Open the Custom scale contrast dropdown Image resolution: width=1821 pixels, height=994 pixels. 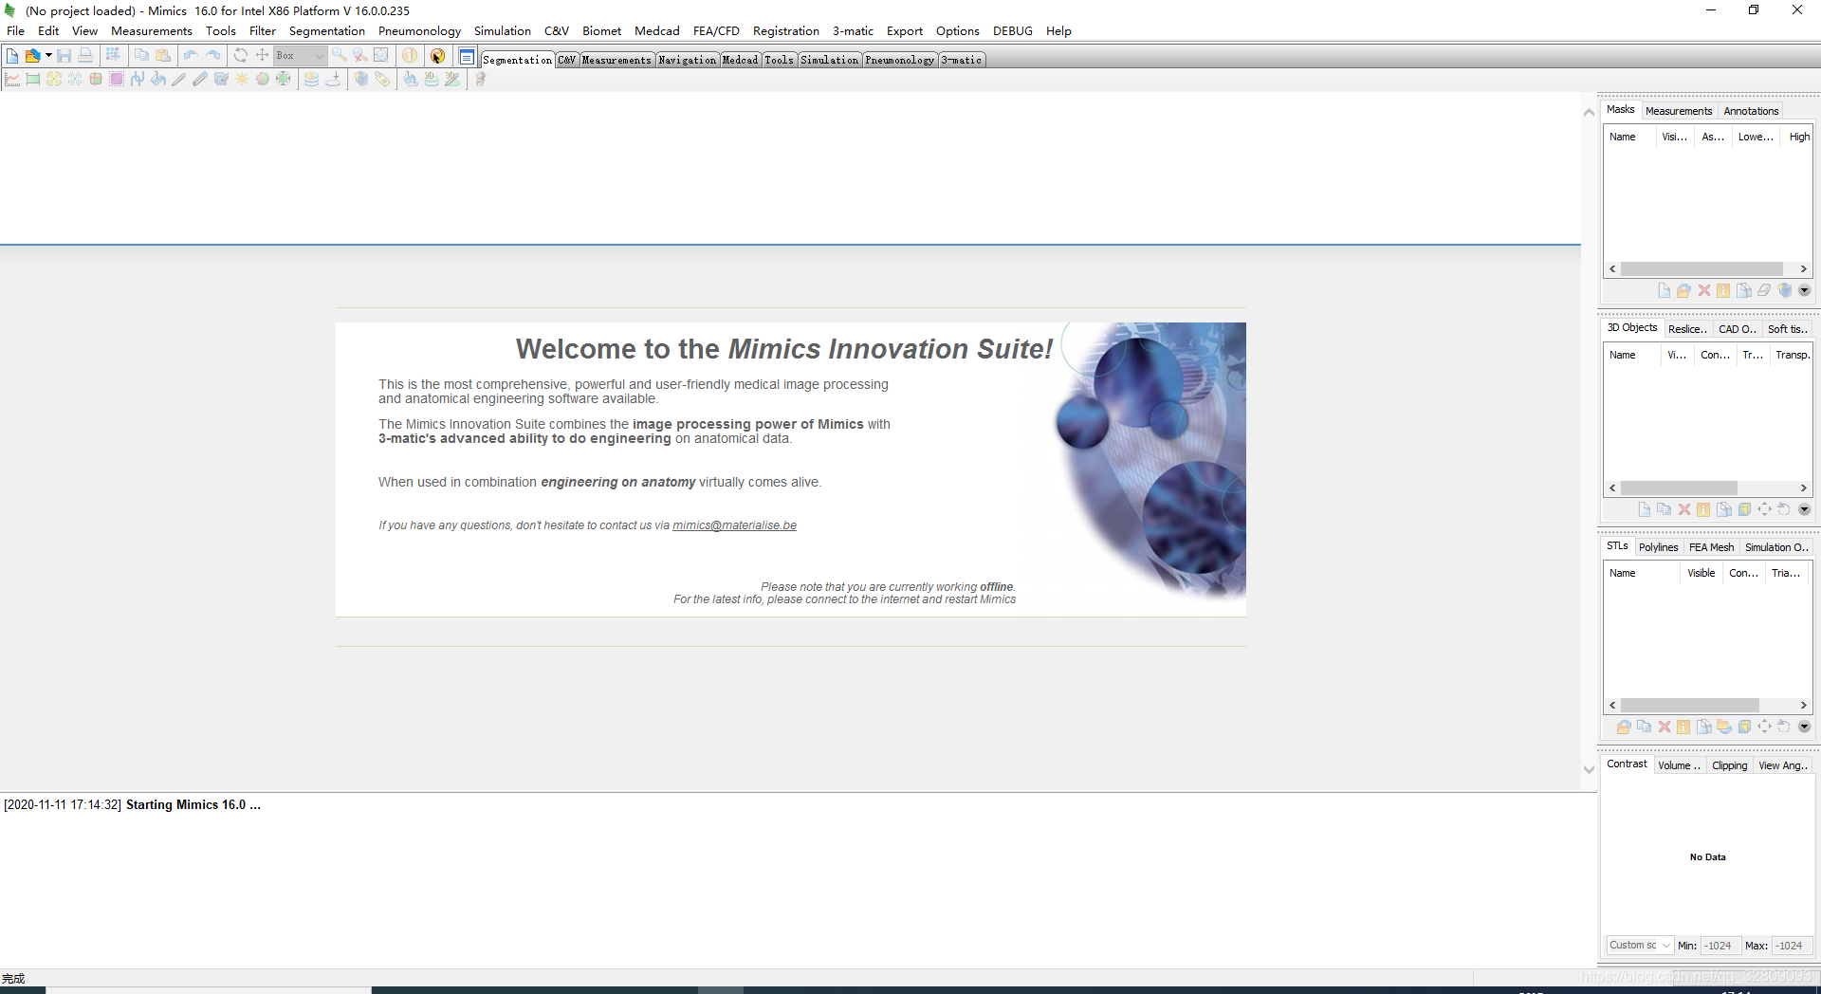[x=1640, y=946]
